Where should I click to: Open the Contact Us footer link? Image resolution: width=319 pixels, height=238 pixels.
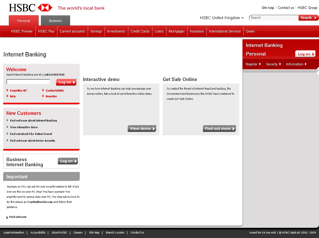point(137,233)
